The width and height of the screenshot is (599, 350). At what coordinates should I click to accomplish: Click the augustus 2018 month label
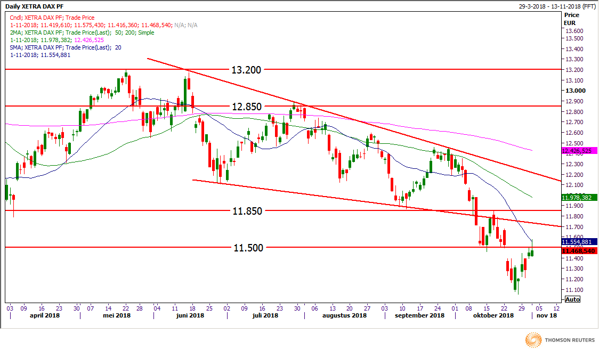pos(345,315)
